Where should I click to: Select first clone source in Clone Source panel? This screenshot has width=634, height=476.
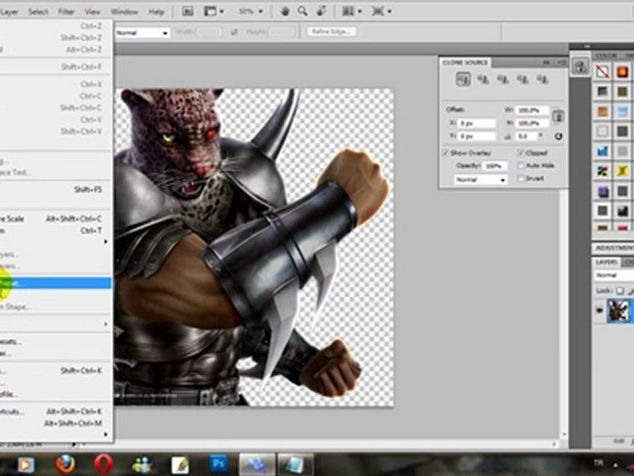tap(464, 79)
